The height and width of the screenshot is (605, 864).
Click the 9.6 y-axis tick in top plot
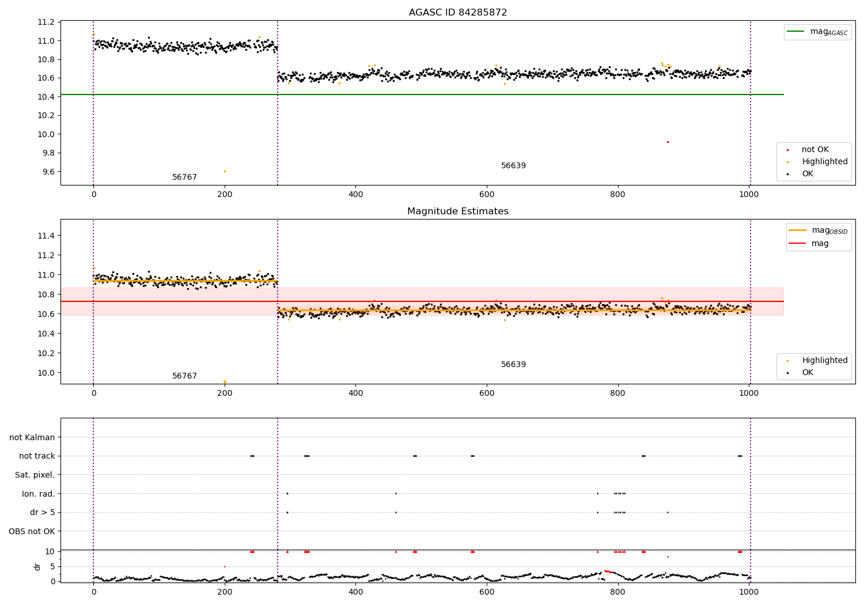(48, 172)
